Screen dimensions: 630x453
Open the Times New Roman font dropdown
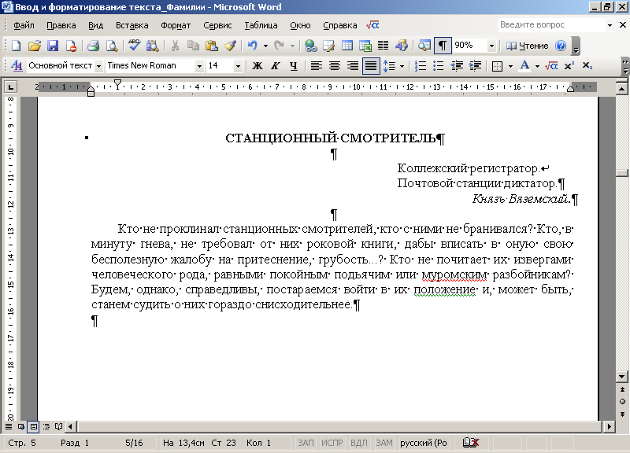199,66
